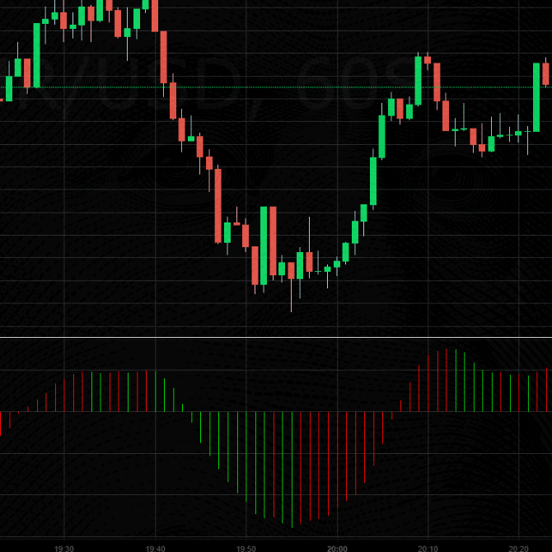Click the 20:20 time axis label
Screen dimensions: 552x552
coord(517,547)
